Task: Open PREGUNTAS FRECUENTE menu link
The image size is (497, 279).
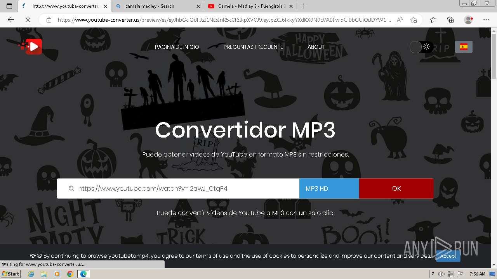Action: pos(253,47)
